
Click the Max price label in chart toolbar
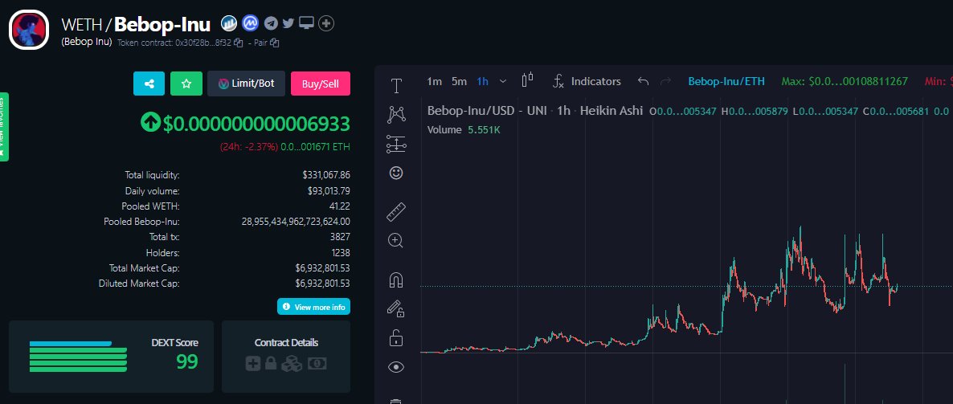(845, 81)
